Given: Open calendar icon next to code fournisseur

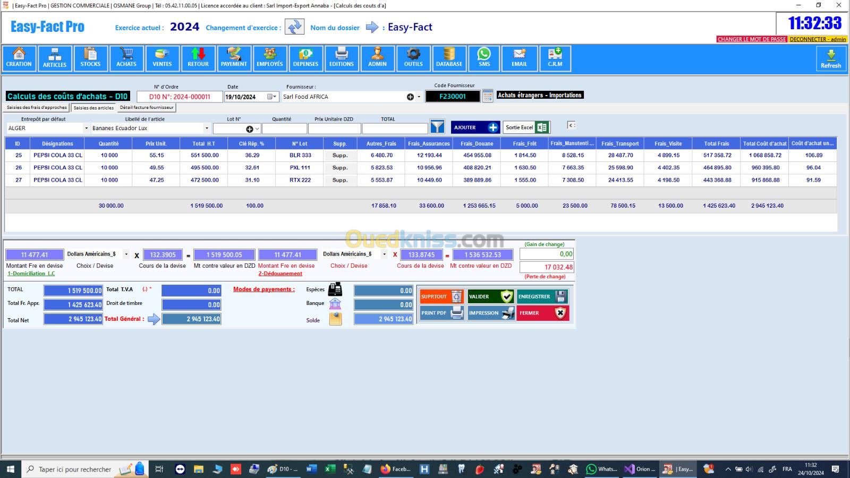Looking at the screenshot, I should tap(488, 96).
